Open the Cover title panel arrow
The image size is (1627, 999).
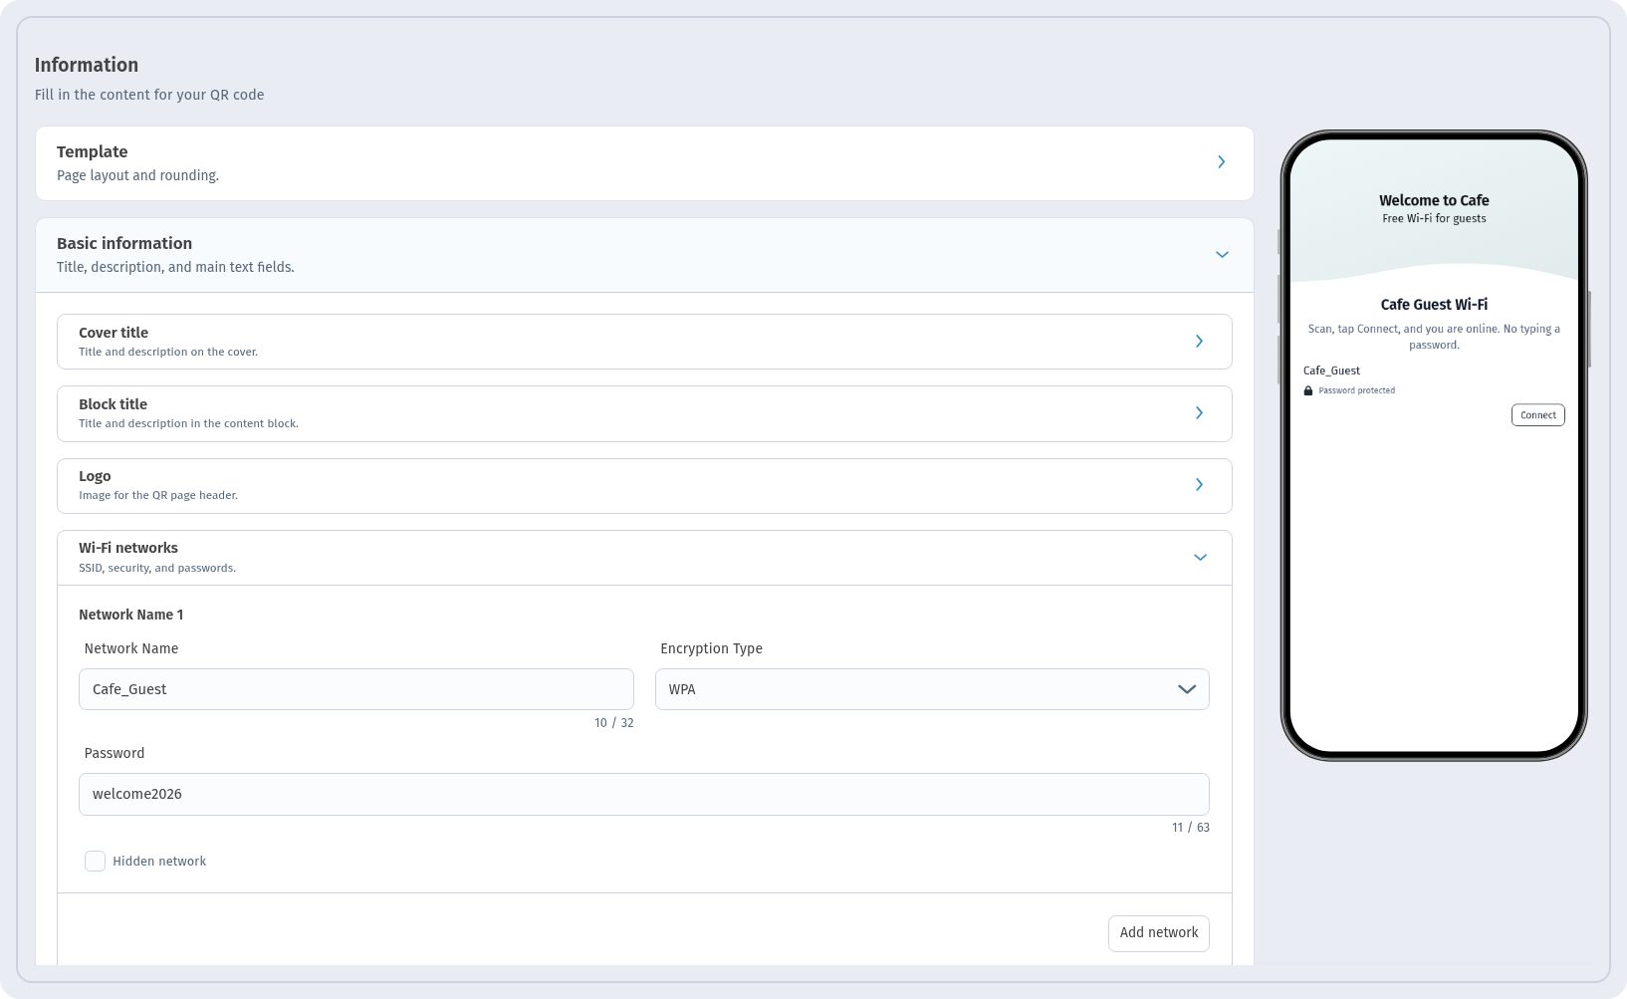point(1199,341)
